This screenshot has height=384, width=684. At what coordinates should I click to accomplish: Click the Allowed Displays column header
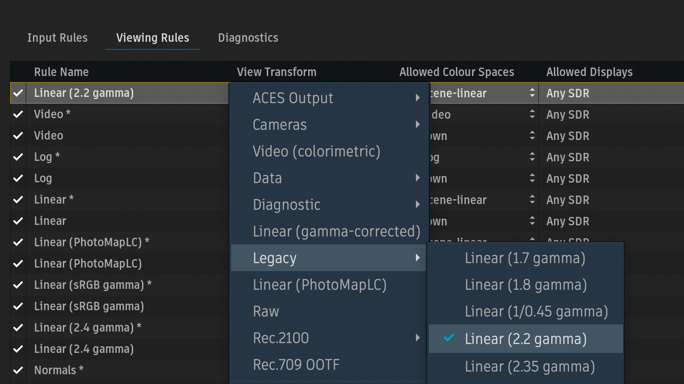[x=589, y=72]
